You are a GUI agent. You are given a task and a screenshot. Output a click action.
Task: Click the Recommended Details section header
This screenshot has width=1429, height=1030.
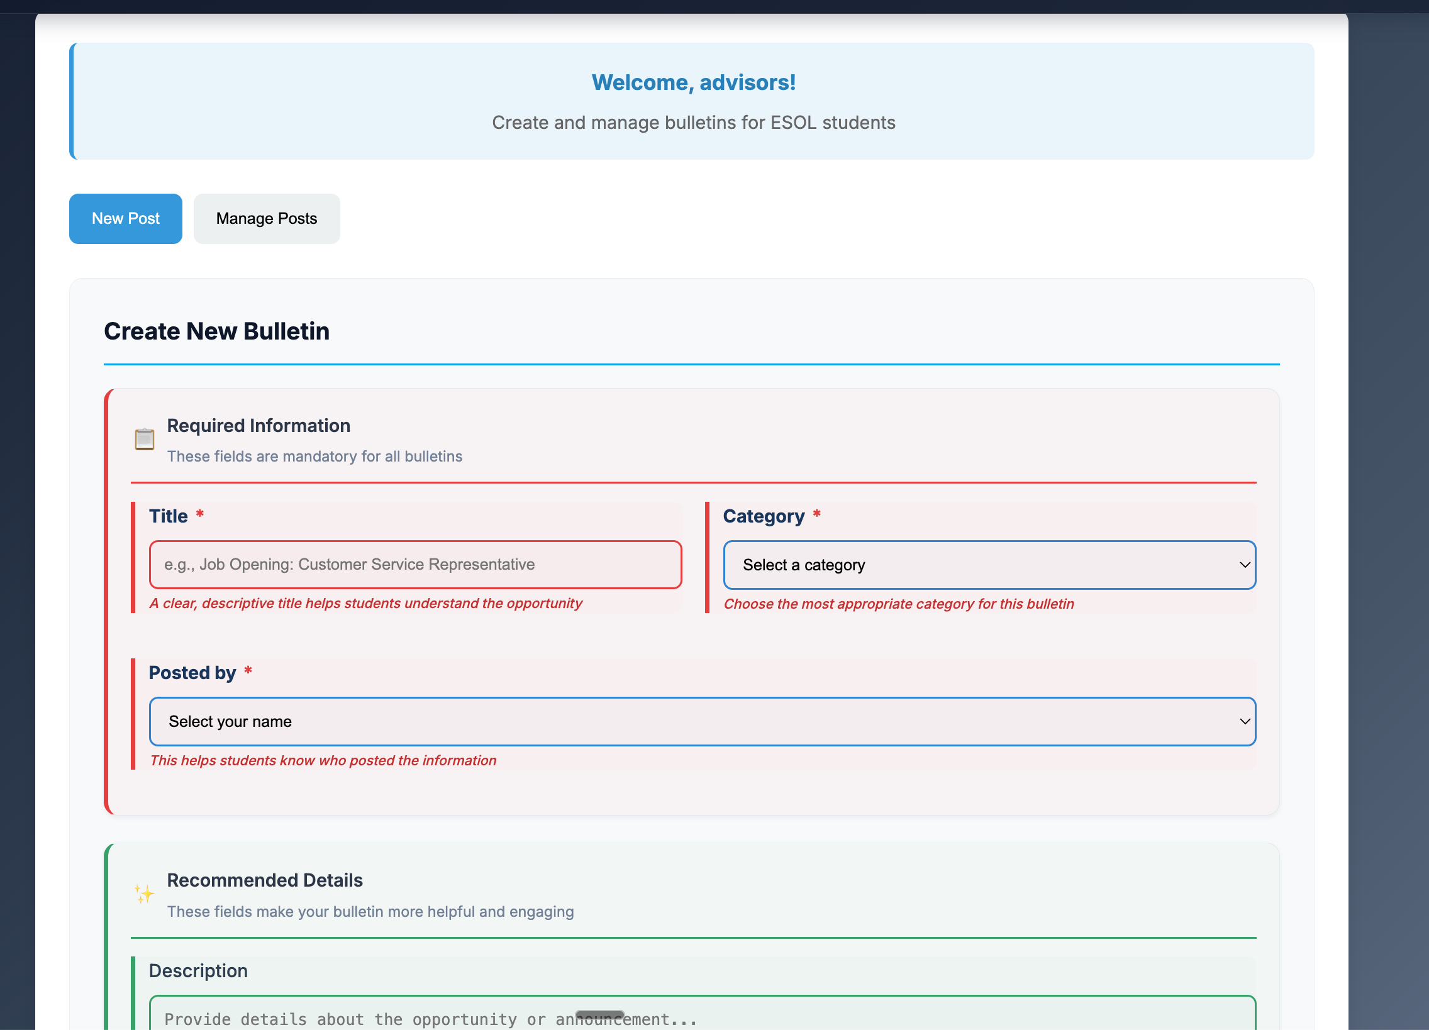tap(265, 880)
